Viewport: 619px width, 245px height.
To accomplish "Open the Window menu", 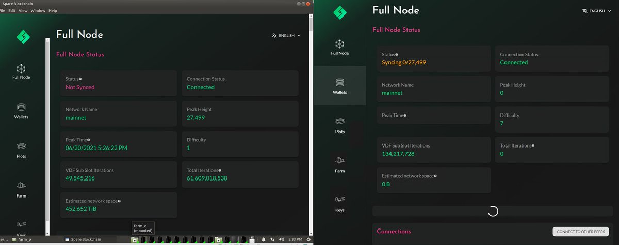I will coord(38,11).
